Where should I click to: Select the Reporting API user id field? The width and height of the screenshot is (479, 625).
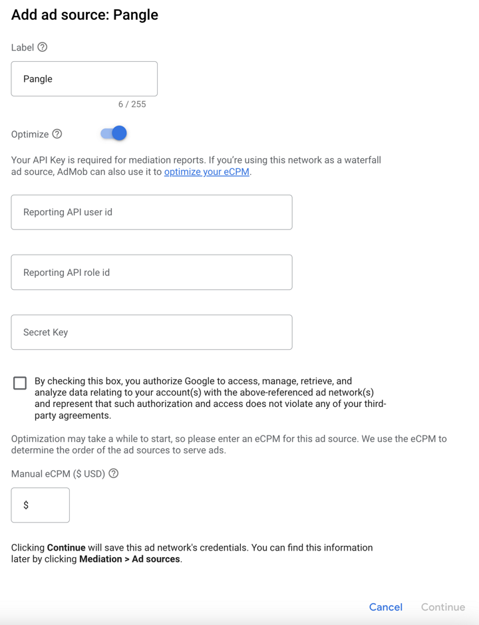click(x=151, y=212)
